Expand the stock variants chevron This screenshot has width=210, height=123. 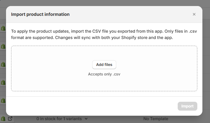(86, 119)
